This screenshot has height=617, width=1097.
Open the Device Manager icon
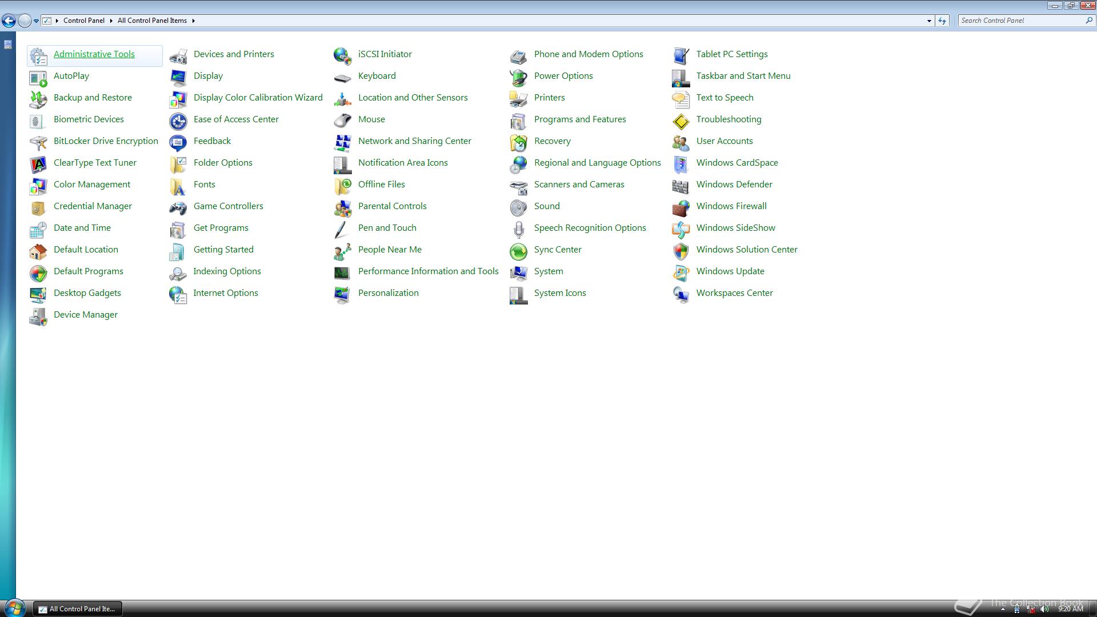pyautogui.click(x=38, y=316)
